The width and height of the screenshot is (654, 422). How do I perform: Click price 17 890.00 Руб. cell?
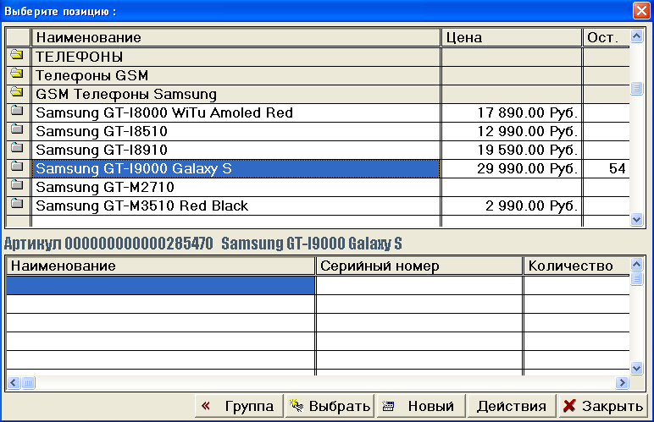coord(512,112)
